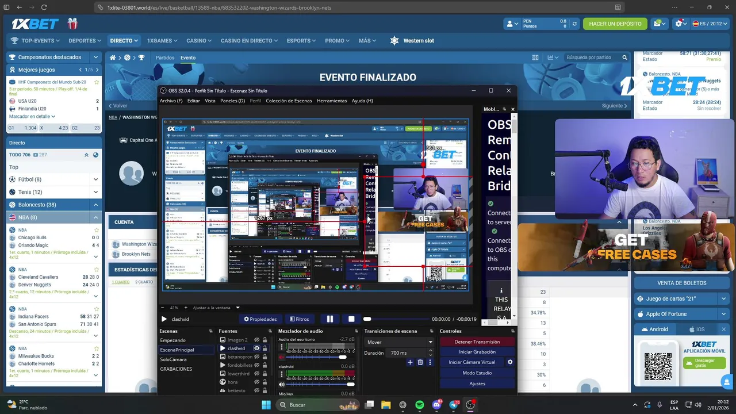The height and width of the screenshot is (414, 736).
Task: Open the Paneles (D) menu
Action: (x=232, y=101)
